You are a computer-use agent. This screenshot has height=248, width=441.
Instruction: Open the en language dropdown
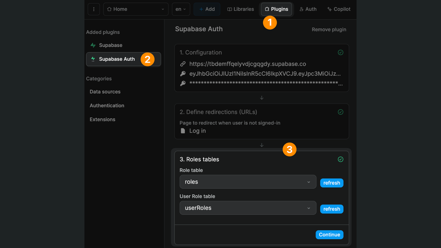point(181,9)
